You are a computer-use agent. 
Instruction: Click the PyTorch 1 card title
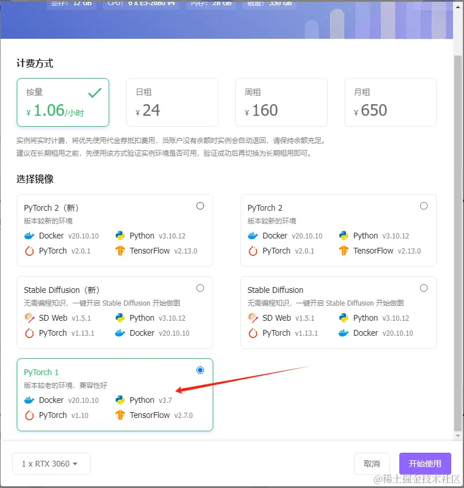coord(41,372)
